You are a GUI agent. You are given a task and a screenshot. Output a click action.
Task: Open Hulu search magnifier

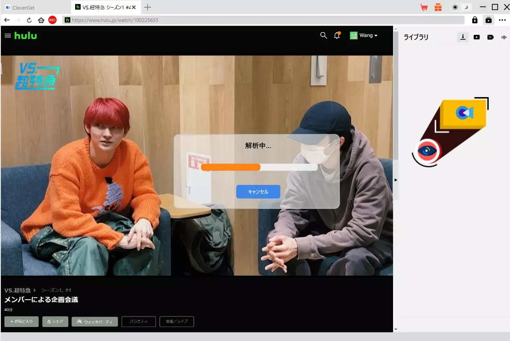[x=324, y=35]
